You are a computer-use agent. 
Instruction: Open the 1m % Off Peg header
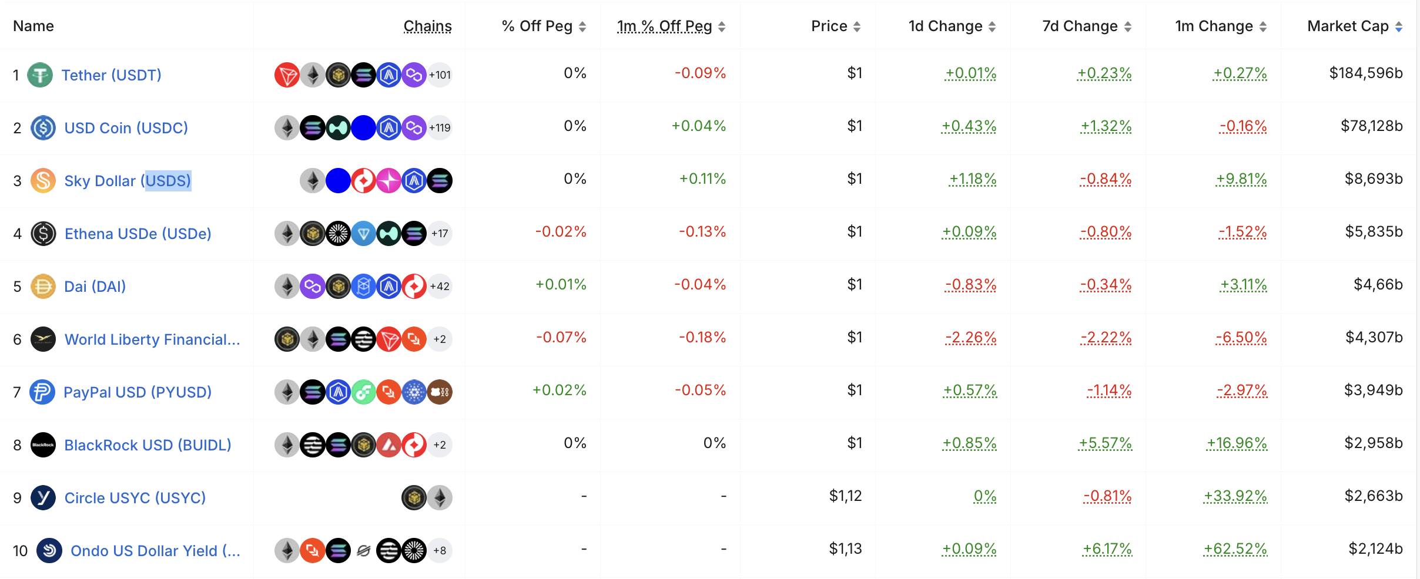click(x=664, y=26)
